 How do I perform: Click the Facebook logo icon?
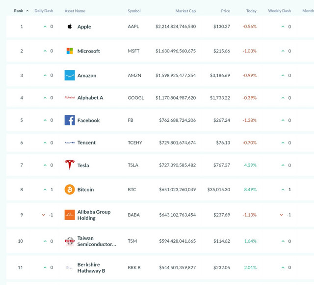(x=70, y=120)
